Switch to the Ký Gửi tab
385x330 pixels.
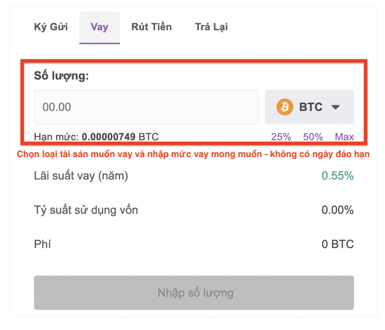pyautogui.click(x=51, y=27)
